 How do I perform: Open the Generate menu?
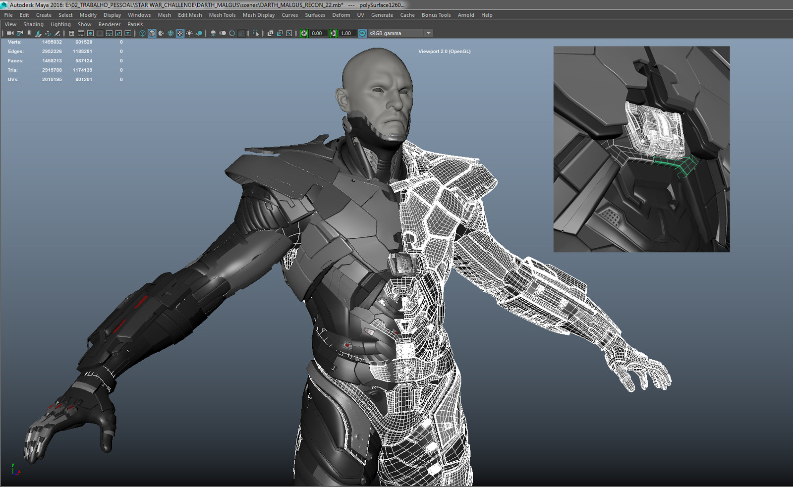point(382,15)
